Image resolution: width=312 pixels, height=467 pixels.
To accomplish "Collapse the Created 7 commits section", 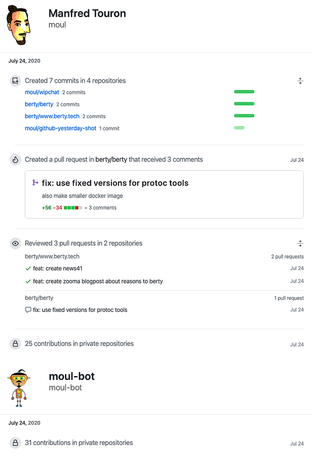I will coord(300,81).
